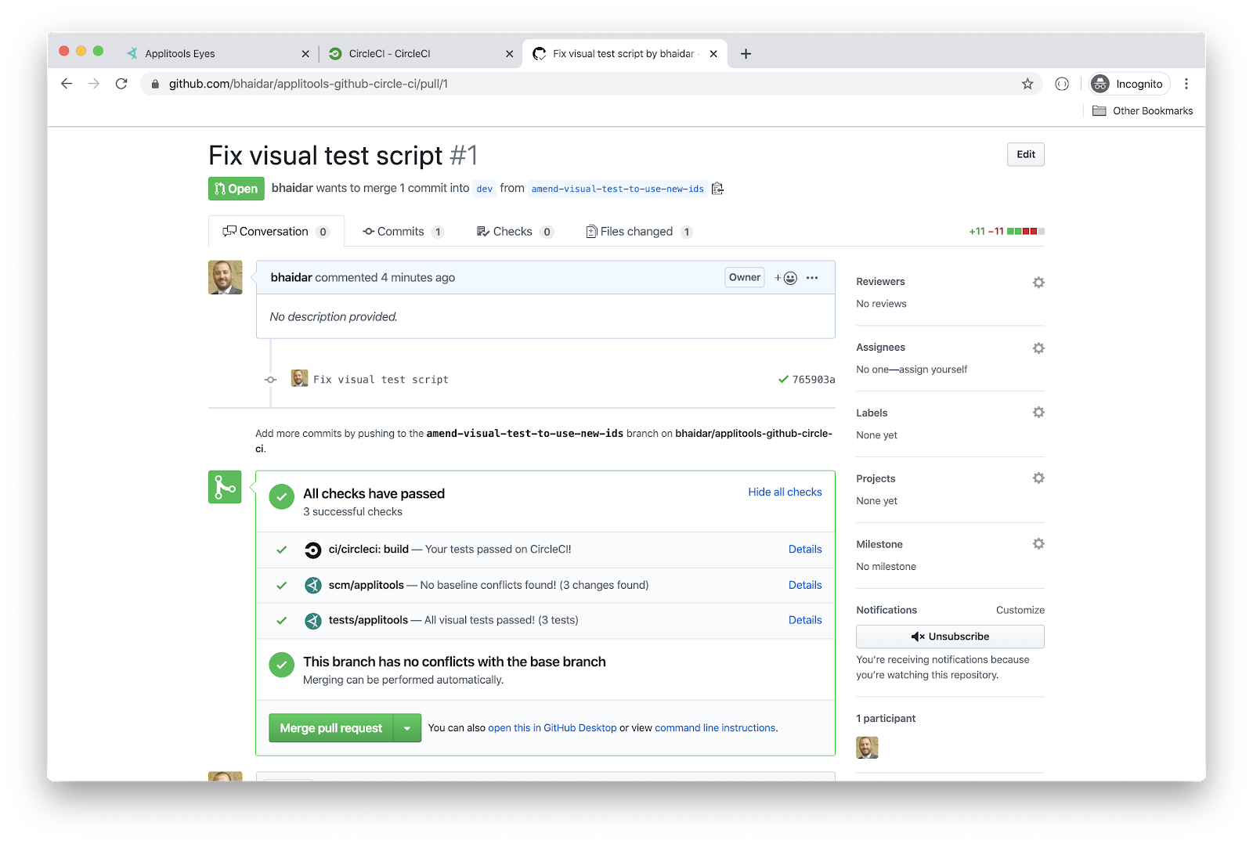Viewport: 1253px width, 844px height.
Task: Open Chrome's three-dot browser menu
Action: (x=1186, y=84)
